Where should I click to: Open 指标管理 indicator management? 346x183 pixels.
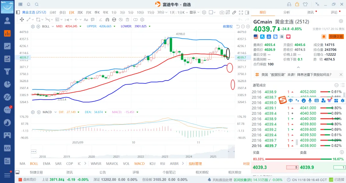[x=195, y=164]
